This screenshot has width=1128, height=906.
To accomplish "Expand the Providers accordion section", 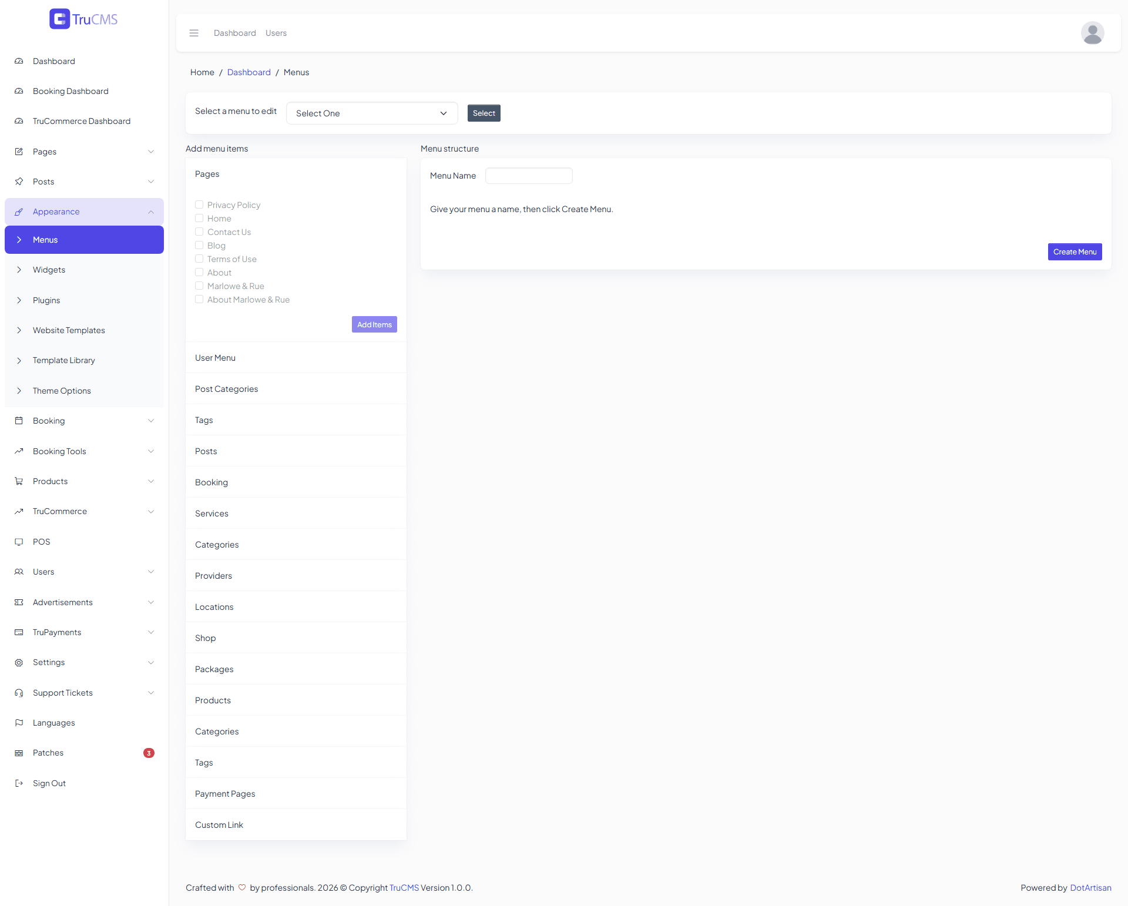I will click(296, 576).
